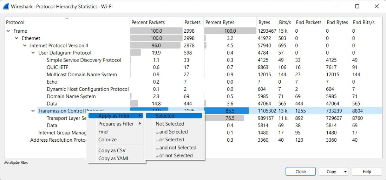Click the 100.0 percent packets bar for Frame
This screenshot has height=180, width=386.
click(156, 31)
